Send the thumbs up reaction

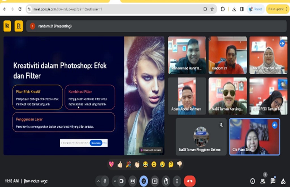pyautogui.click(x=120, y=164)
